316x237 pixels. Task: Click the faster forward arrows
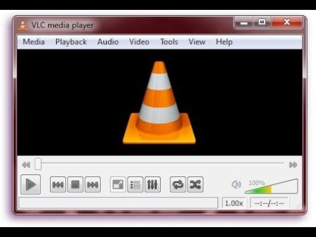tap(293, 165)
